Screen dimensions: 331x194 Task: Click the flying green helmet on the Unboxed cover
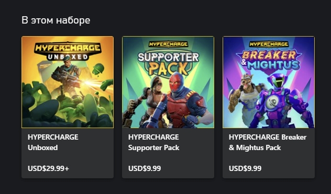98,69
